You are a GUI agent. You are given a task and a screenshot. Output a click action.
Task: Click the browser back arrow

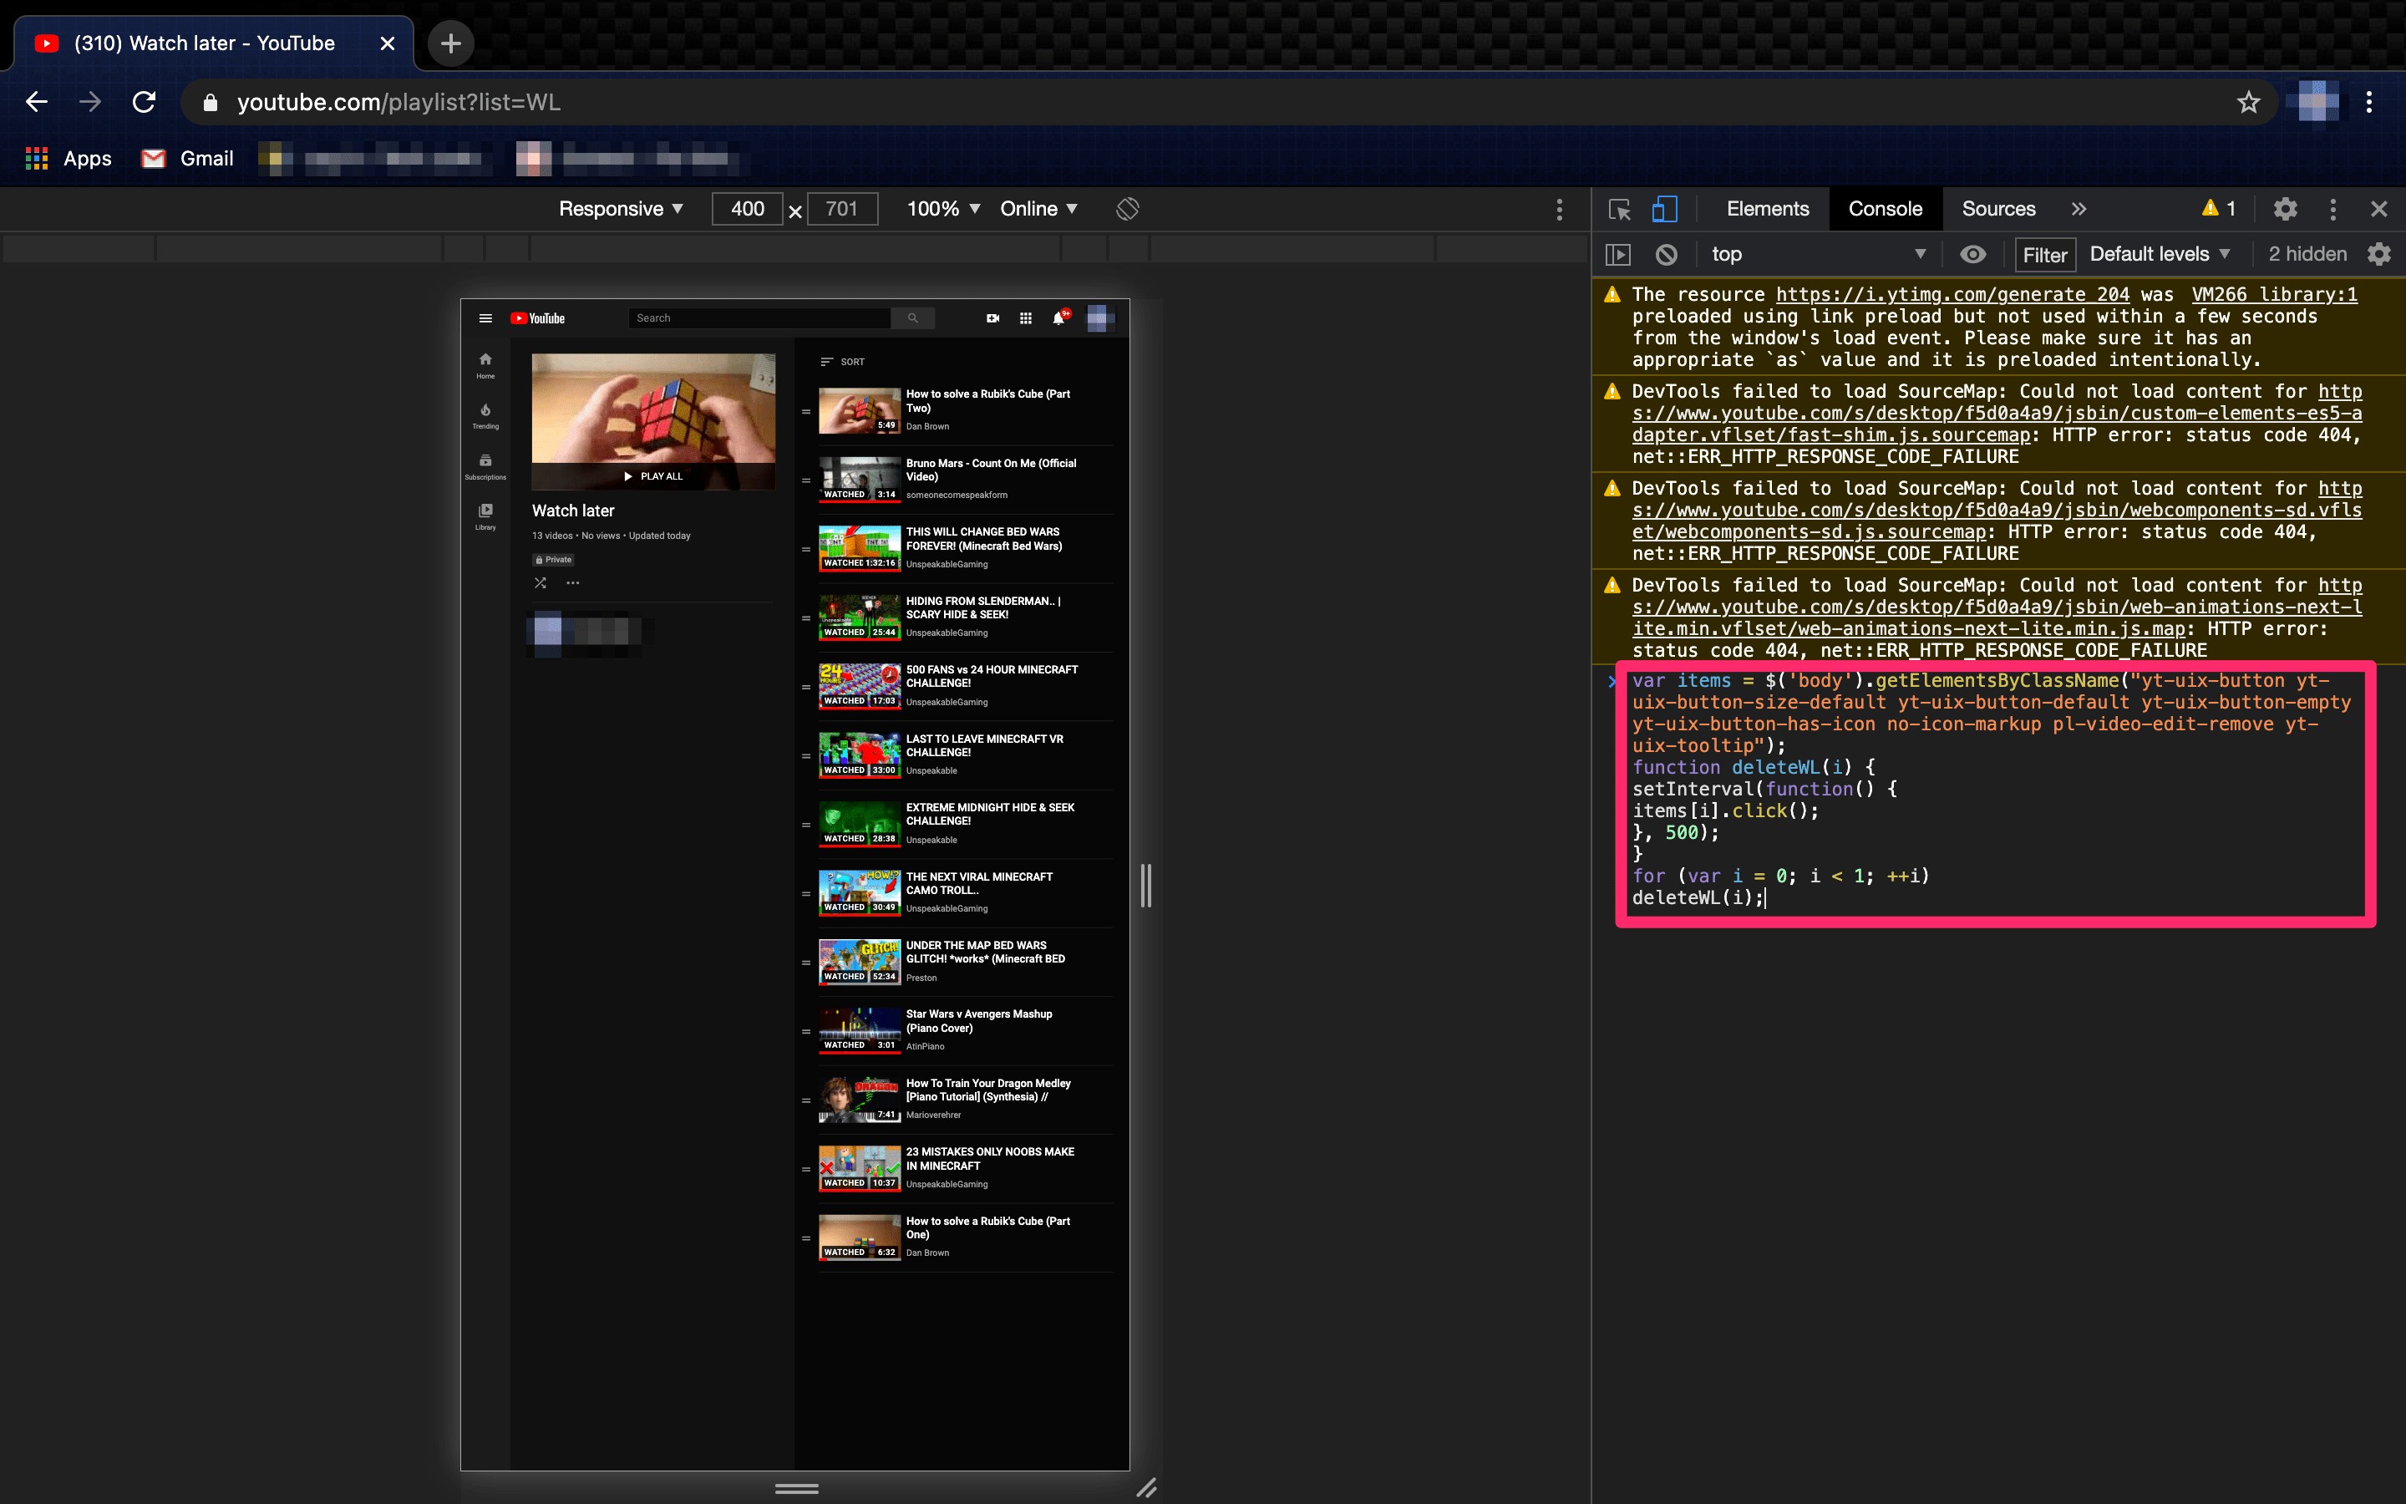coord(37,103)
